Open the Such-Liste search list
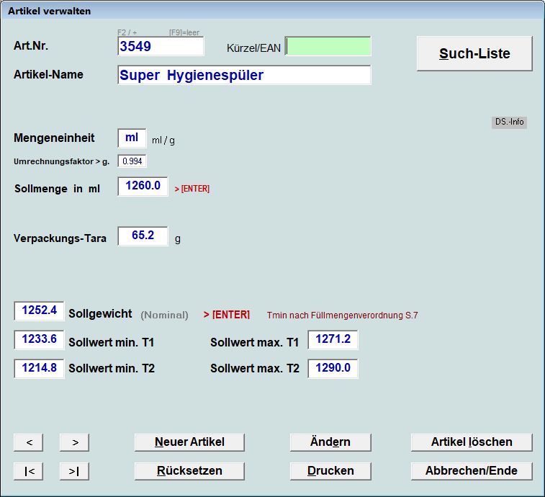This screenshot has height=497, width=545. click(474, 54)
